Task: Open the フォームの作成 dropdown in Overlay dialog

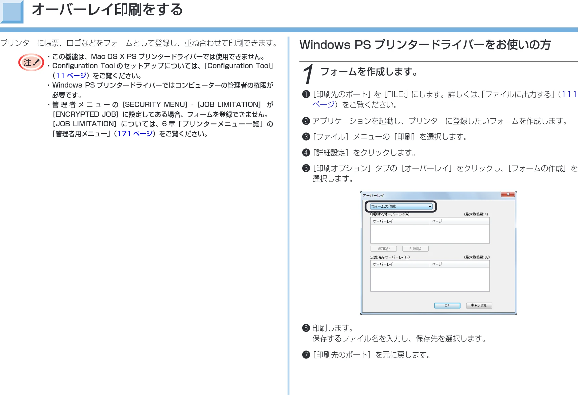Action: click(x=401, y=206)
